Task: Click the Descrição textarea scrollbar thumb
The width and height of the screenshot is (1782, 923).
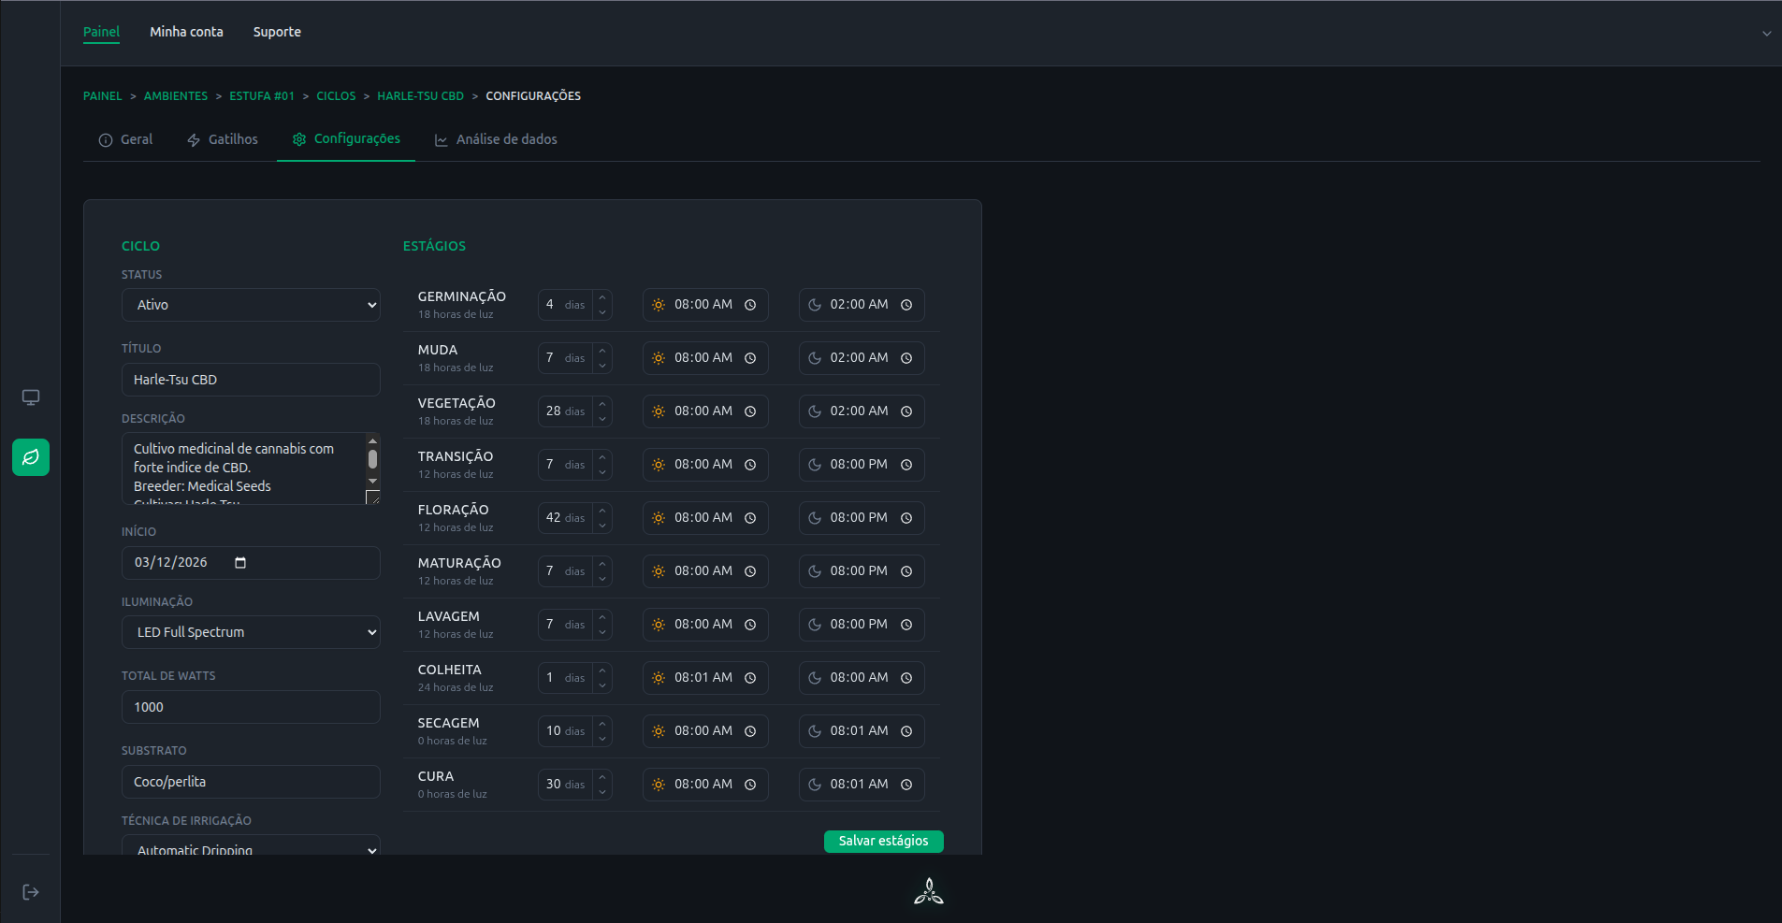Action: (372, 459)
